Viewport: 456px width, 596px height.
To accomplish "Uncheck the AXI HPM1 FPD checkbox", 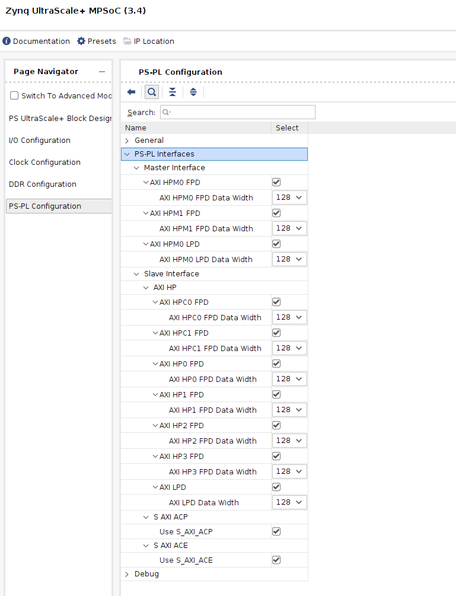I will 276,213.
